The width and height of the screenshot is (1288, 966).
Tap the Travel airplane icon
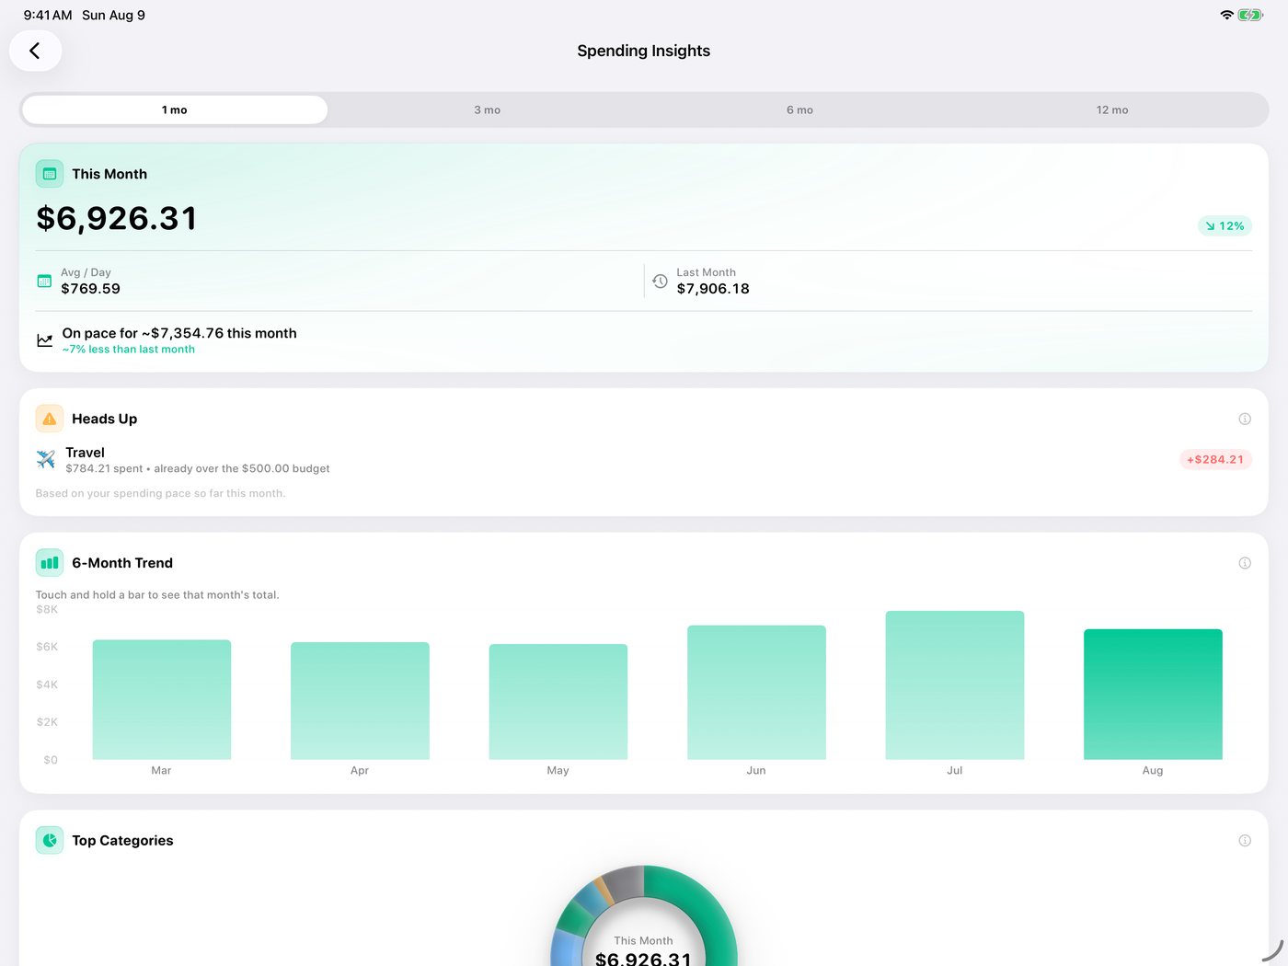tap(46, 459)
